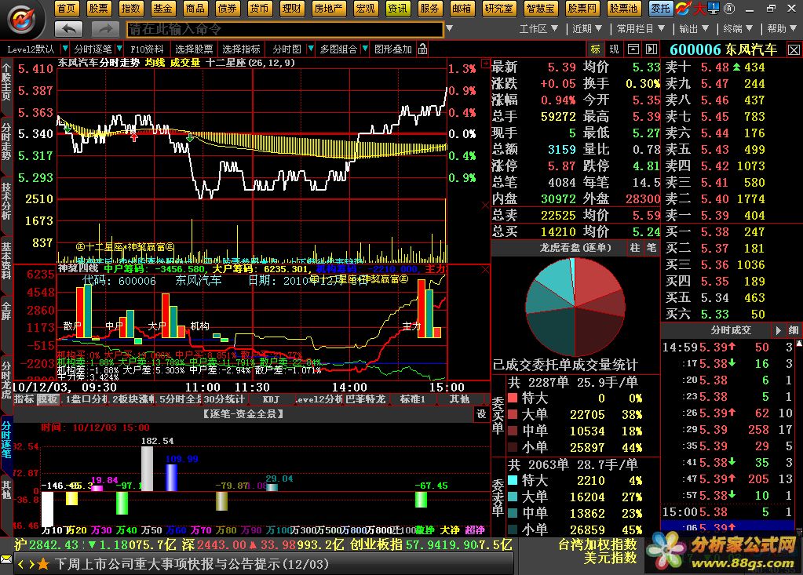The image size is (803, 575).
Task: Open the envelope message icon at bottom left
Action: point(6,558)
